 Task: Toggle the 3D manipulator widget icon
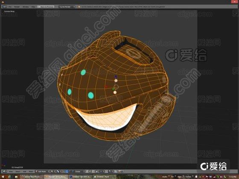[x=64, y=171]
